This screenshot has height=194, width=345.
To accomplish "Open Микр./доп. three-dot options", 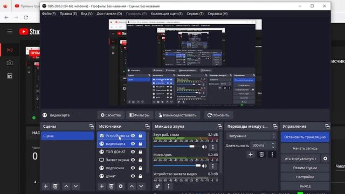I will 213,166.
